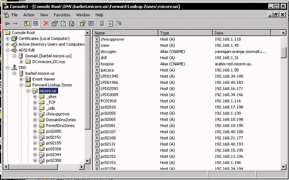Select the ForestDnsZones folder
Viewport: 289px width, 180px height.
(x=60, y=126)
